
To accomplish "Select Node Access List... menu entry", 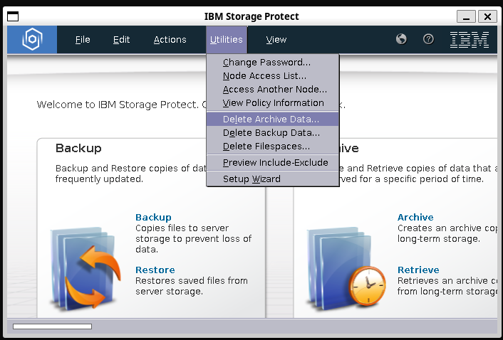I will click(273, 76).
